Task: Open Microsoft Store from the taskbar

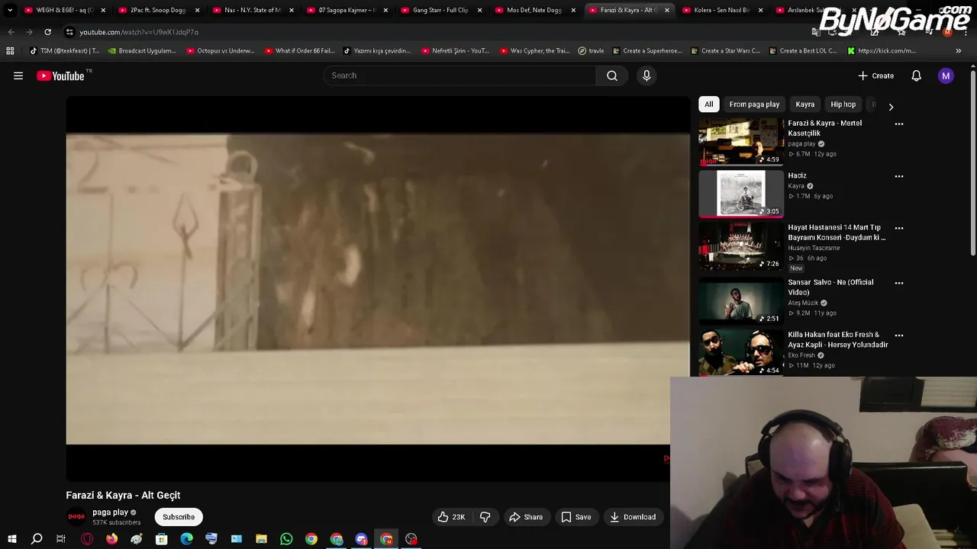Action: [x=161, y=539]
